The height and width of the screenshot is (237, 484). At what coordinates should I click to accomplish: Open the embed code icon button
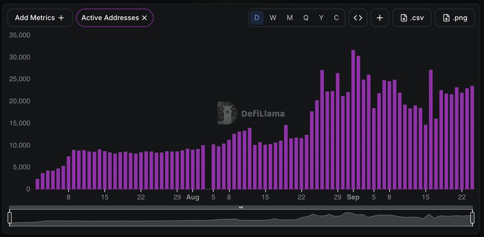click(x=358, y=18)
